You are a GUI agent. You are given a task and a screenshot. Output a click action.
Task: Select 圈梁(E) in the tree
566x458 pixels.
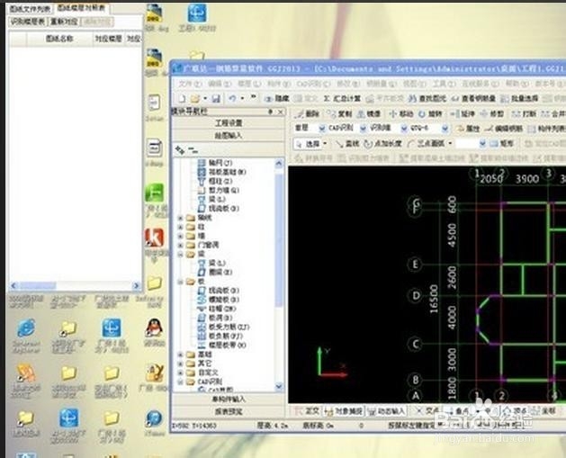pos(215,272)
